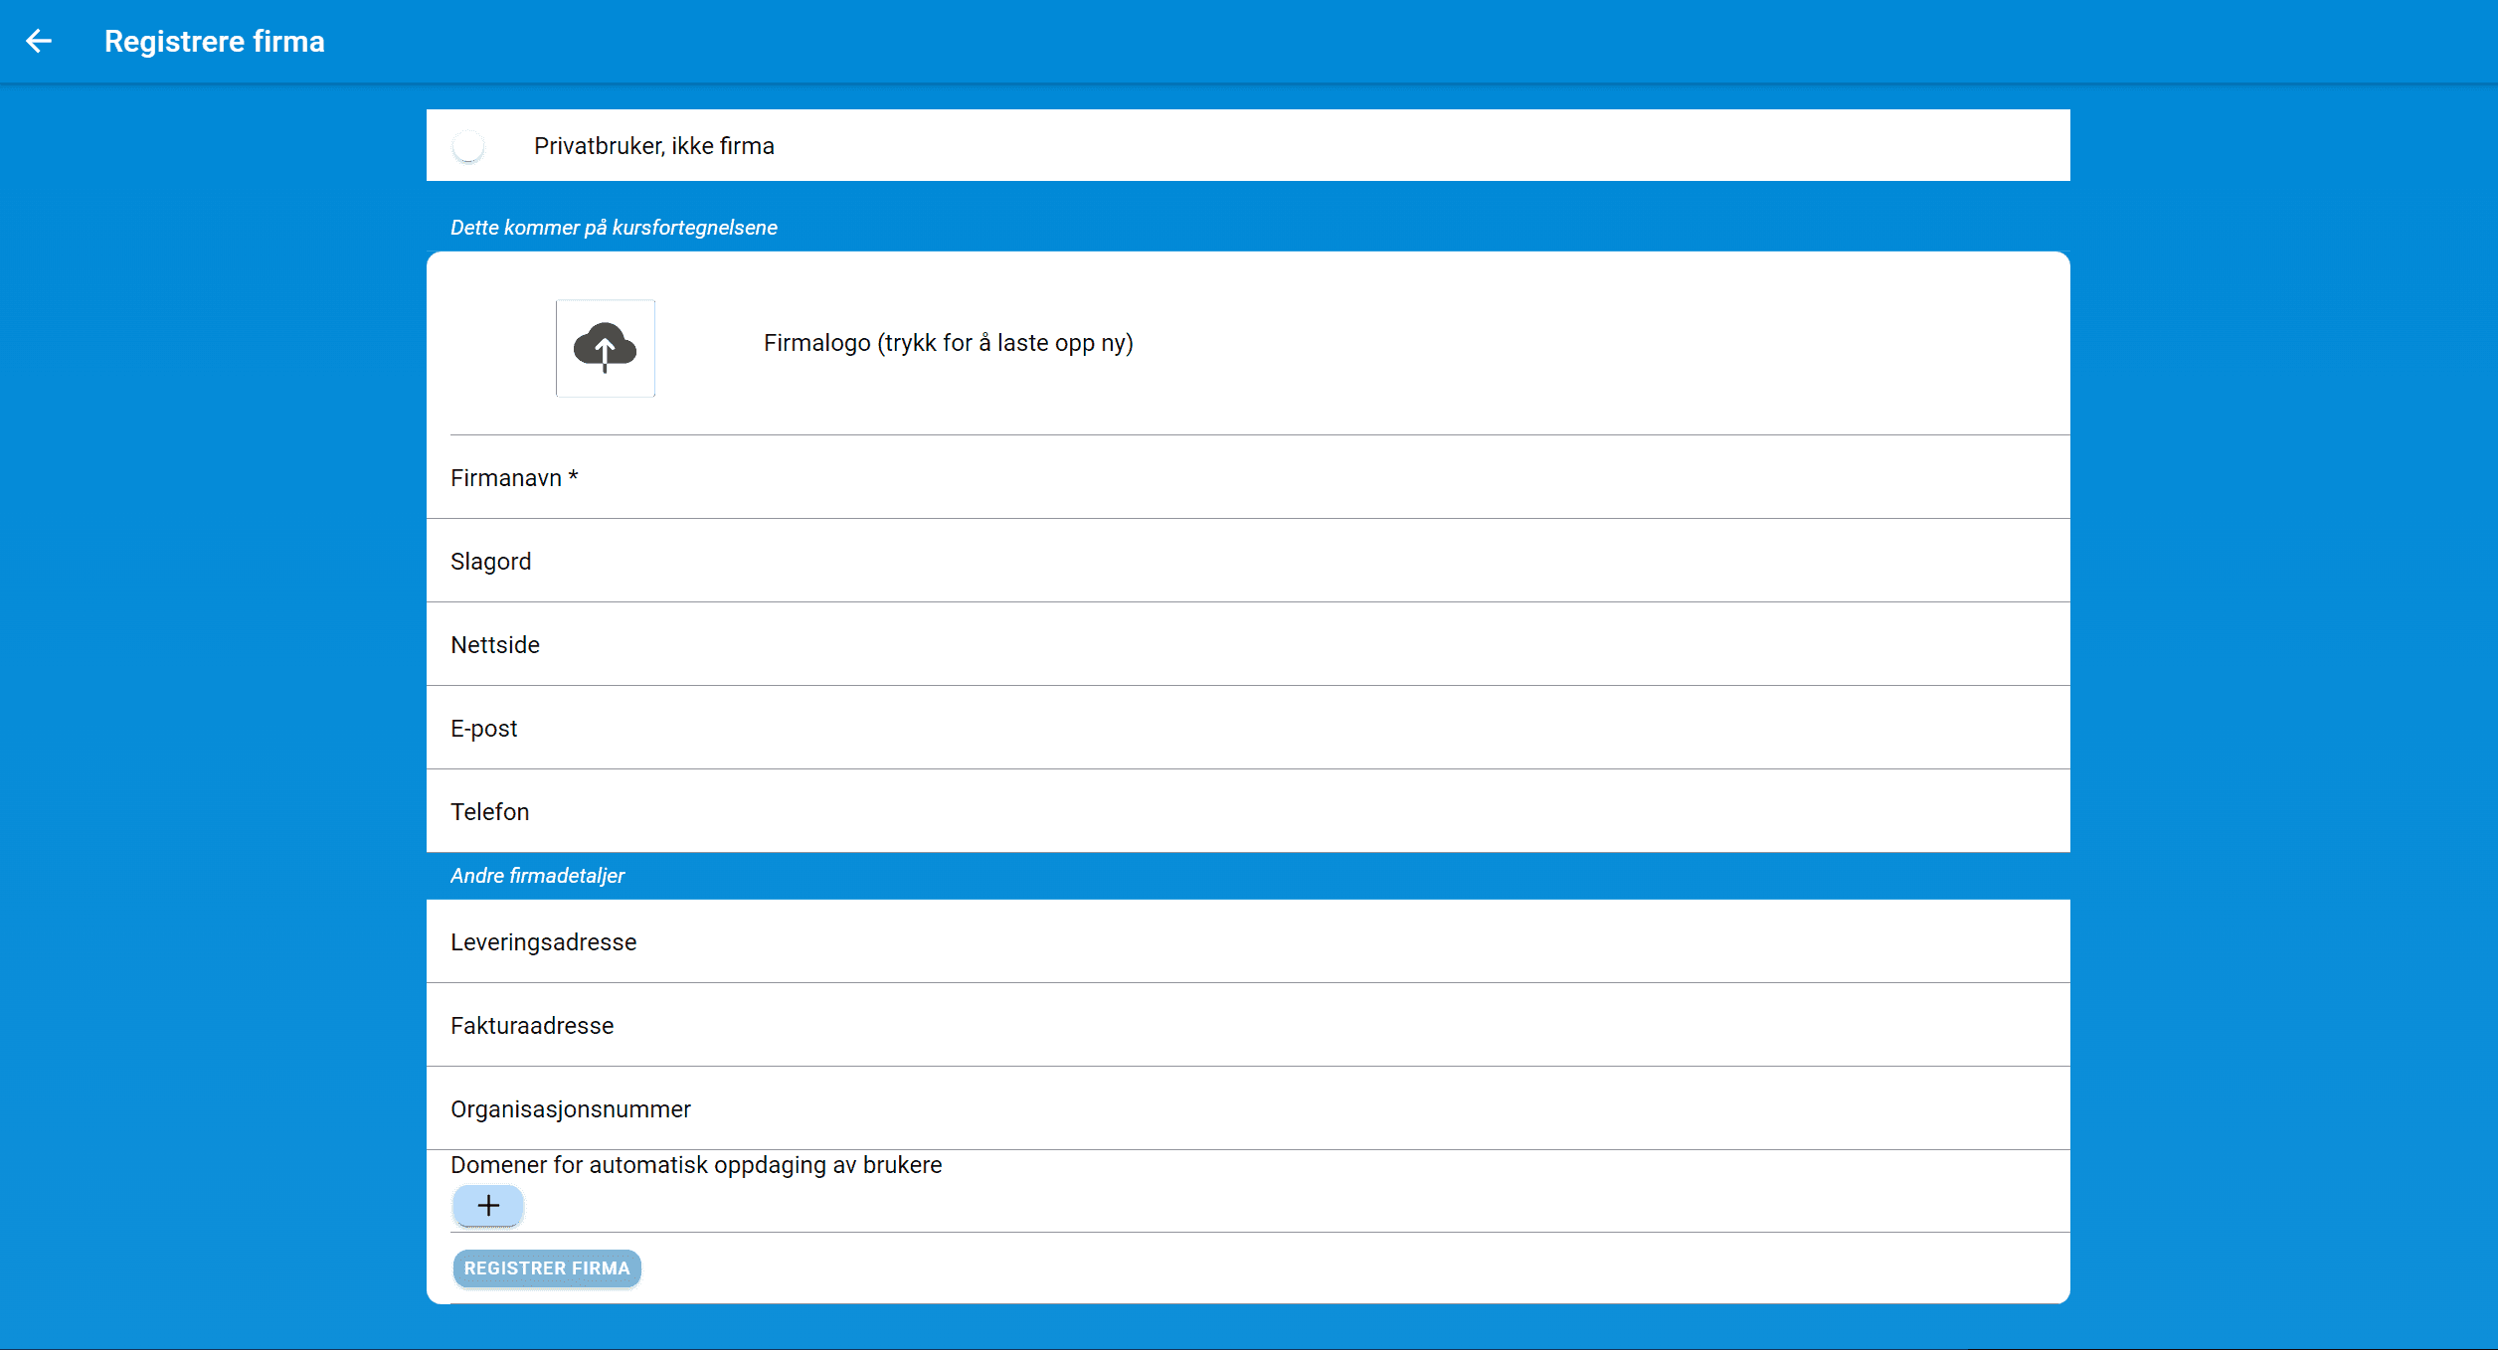Click the cloud upload logo icon
Image resolution: width=2498 pixels, height=1350 pixels.
pos(605,348)
